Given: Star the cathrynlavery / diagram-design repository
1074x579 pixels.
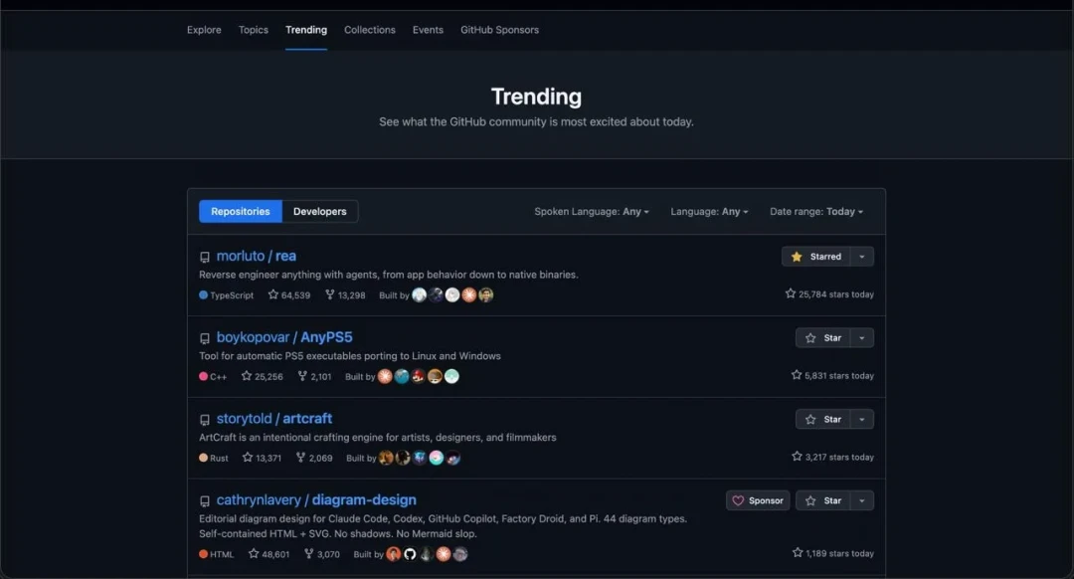Looking at the screenshot, I should coord(822,500).
